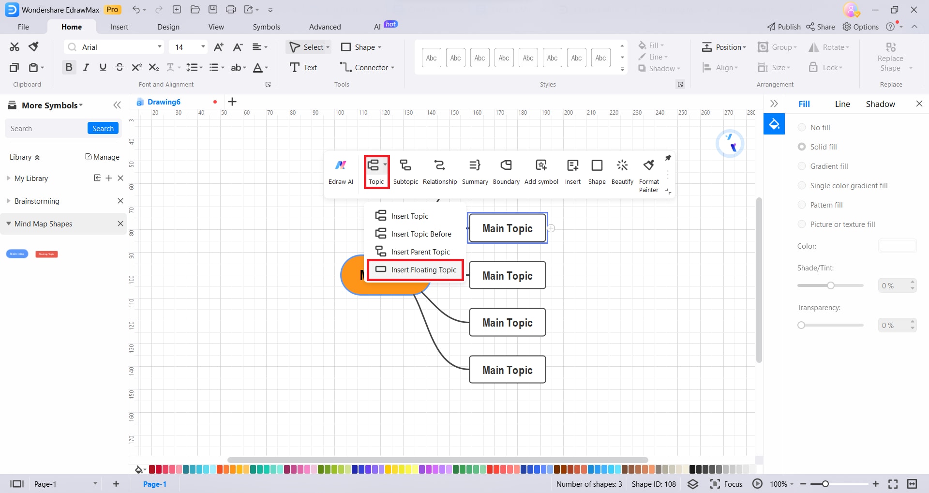The width and height of the screenshot is (929, 493).
Task: Click the Focus button in status bar
Action: click(726, 484)
